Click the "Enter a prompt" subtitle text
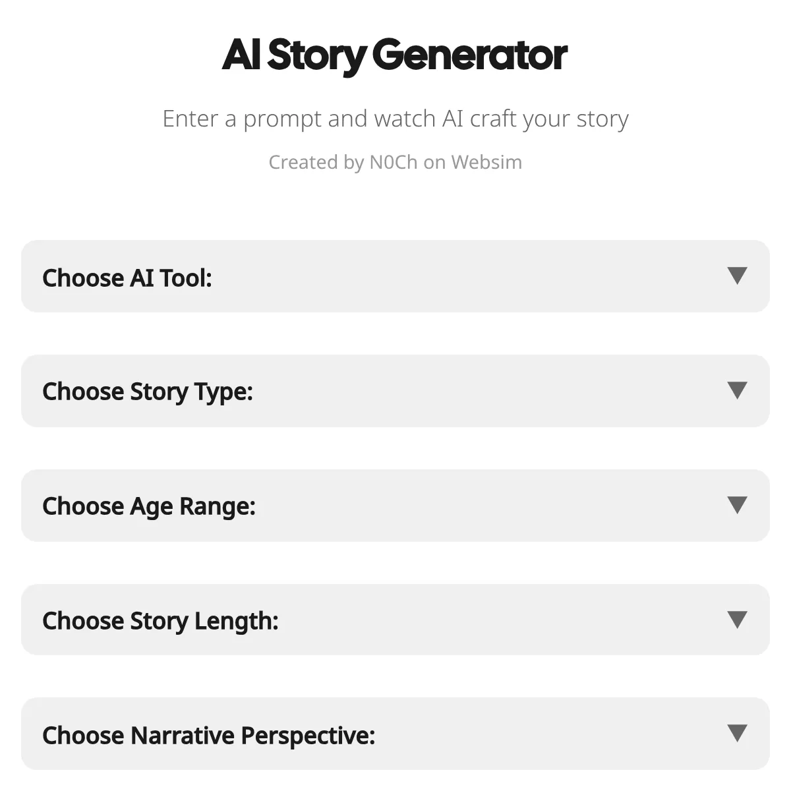Image resolution: width=791 pixels, height=791 pixels. (x=395, y=119)
